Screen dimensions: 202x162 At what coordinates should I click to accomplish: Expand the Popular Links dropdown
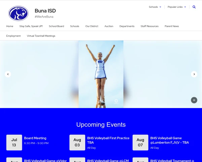[177, 7]
